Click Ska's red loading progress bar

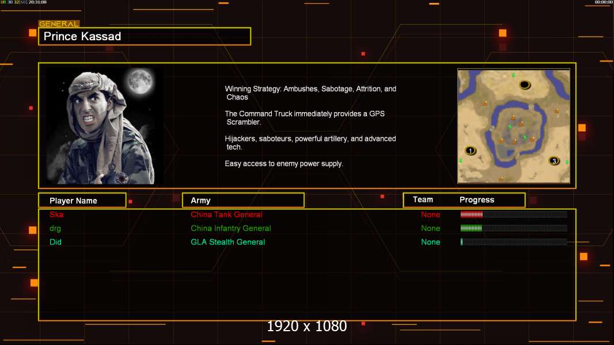[514, 214]
